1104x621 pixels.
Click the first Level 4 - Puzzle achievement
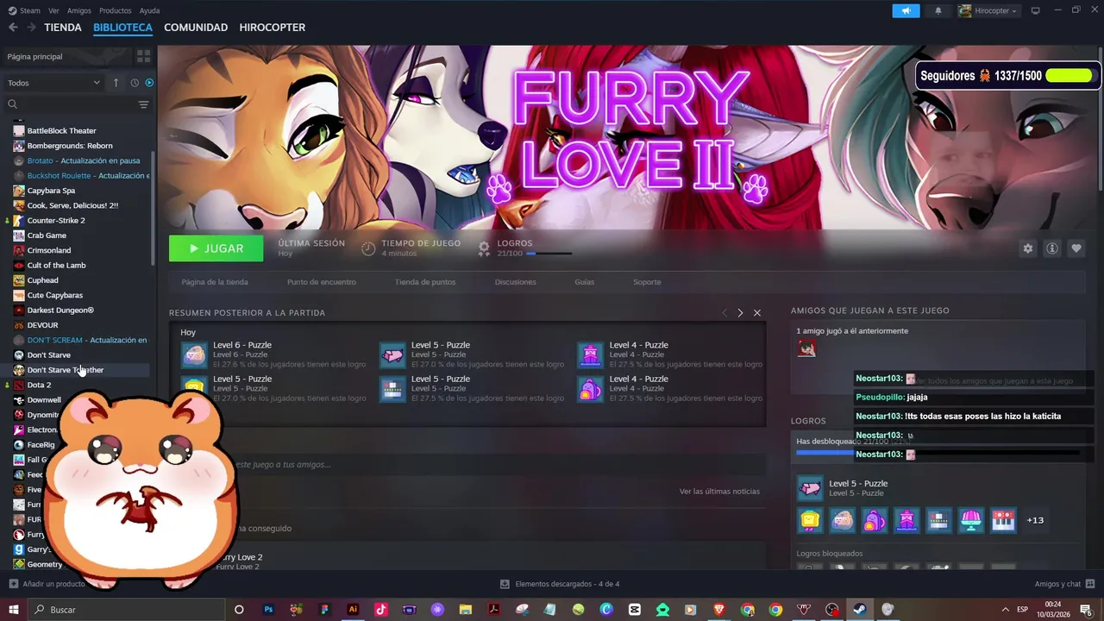tap(669, 354)
